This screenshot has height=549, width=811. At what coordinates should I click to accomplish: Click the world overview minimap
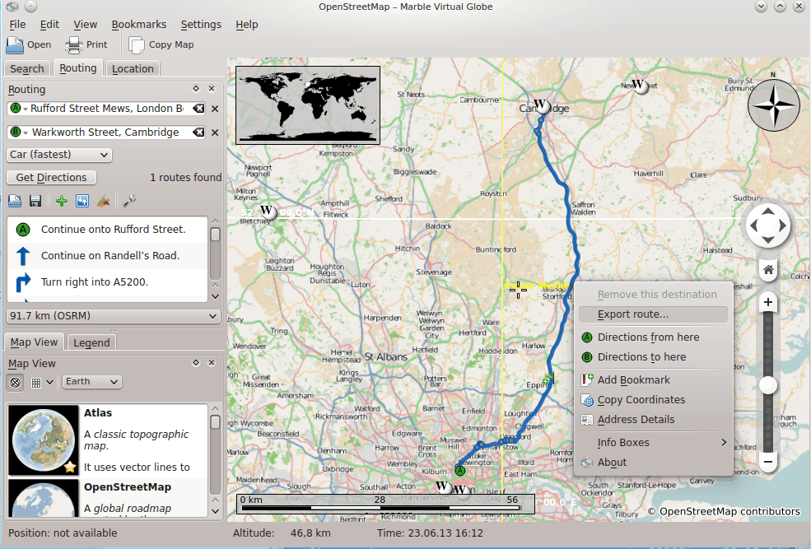point(308,105)
